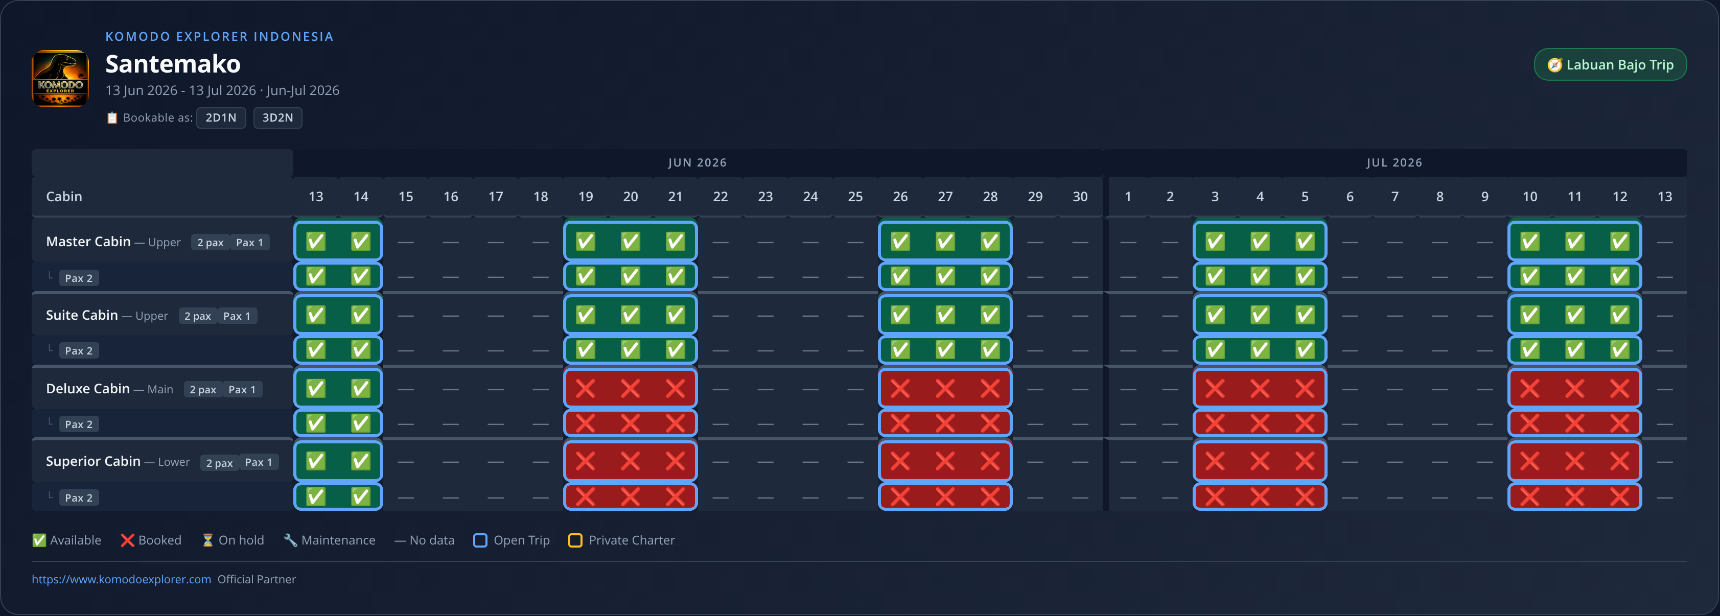This screenshot has width=1720, height=616.
Task: Click the date column header 26
Action: [x=900, y=196]
